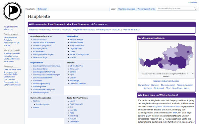Click the BGF link in text
This screenshot has height=124, width=199.
[x=175, y=113]
